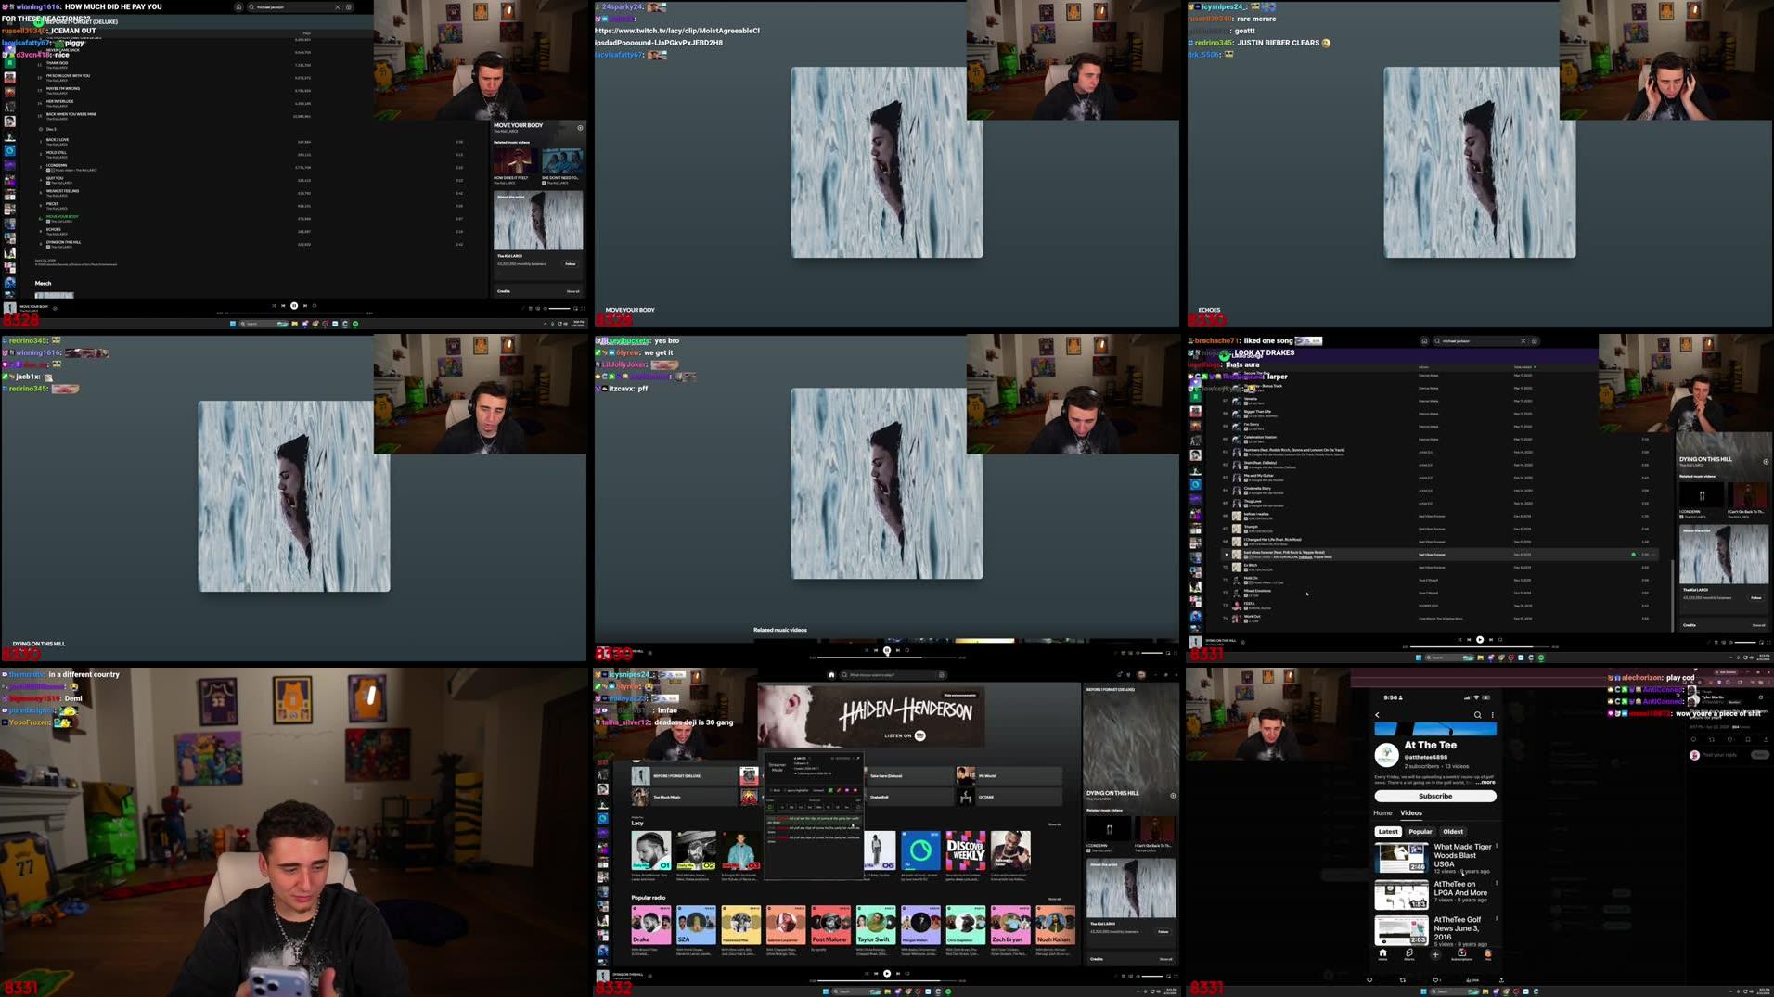Toggle repeat in the MOVE YOUR BODY tracklist frame
1774x997 pixels.
315,305
